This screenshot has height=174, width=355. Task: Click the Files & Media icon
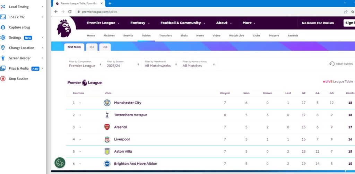click(x=3, y=68)
